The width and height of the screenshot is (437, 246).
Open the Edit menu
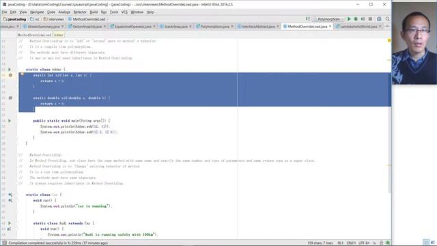(x=13, y=12)
